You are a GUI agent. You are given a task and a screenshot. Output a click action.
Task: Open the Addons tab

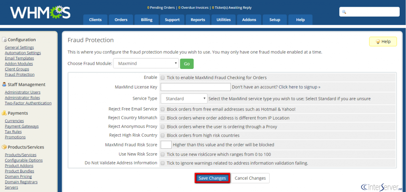(249, 20)
